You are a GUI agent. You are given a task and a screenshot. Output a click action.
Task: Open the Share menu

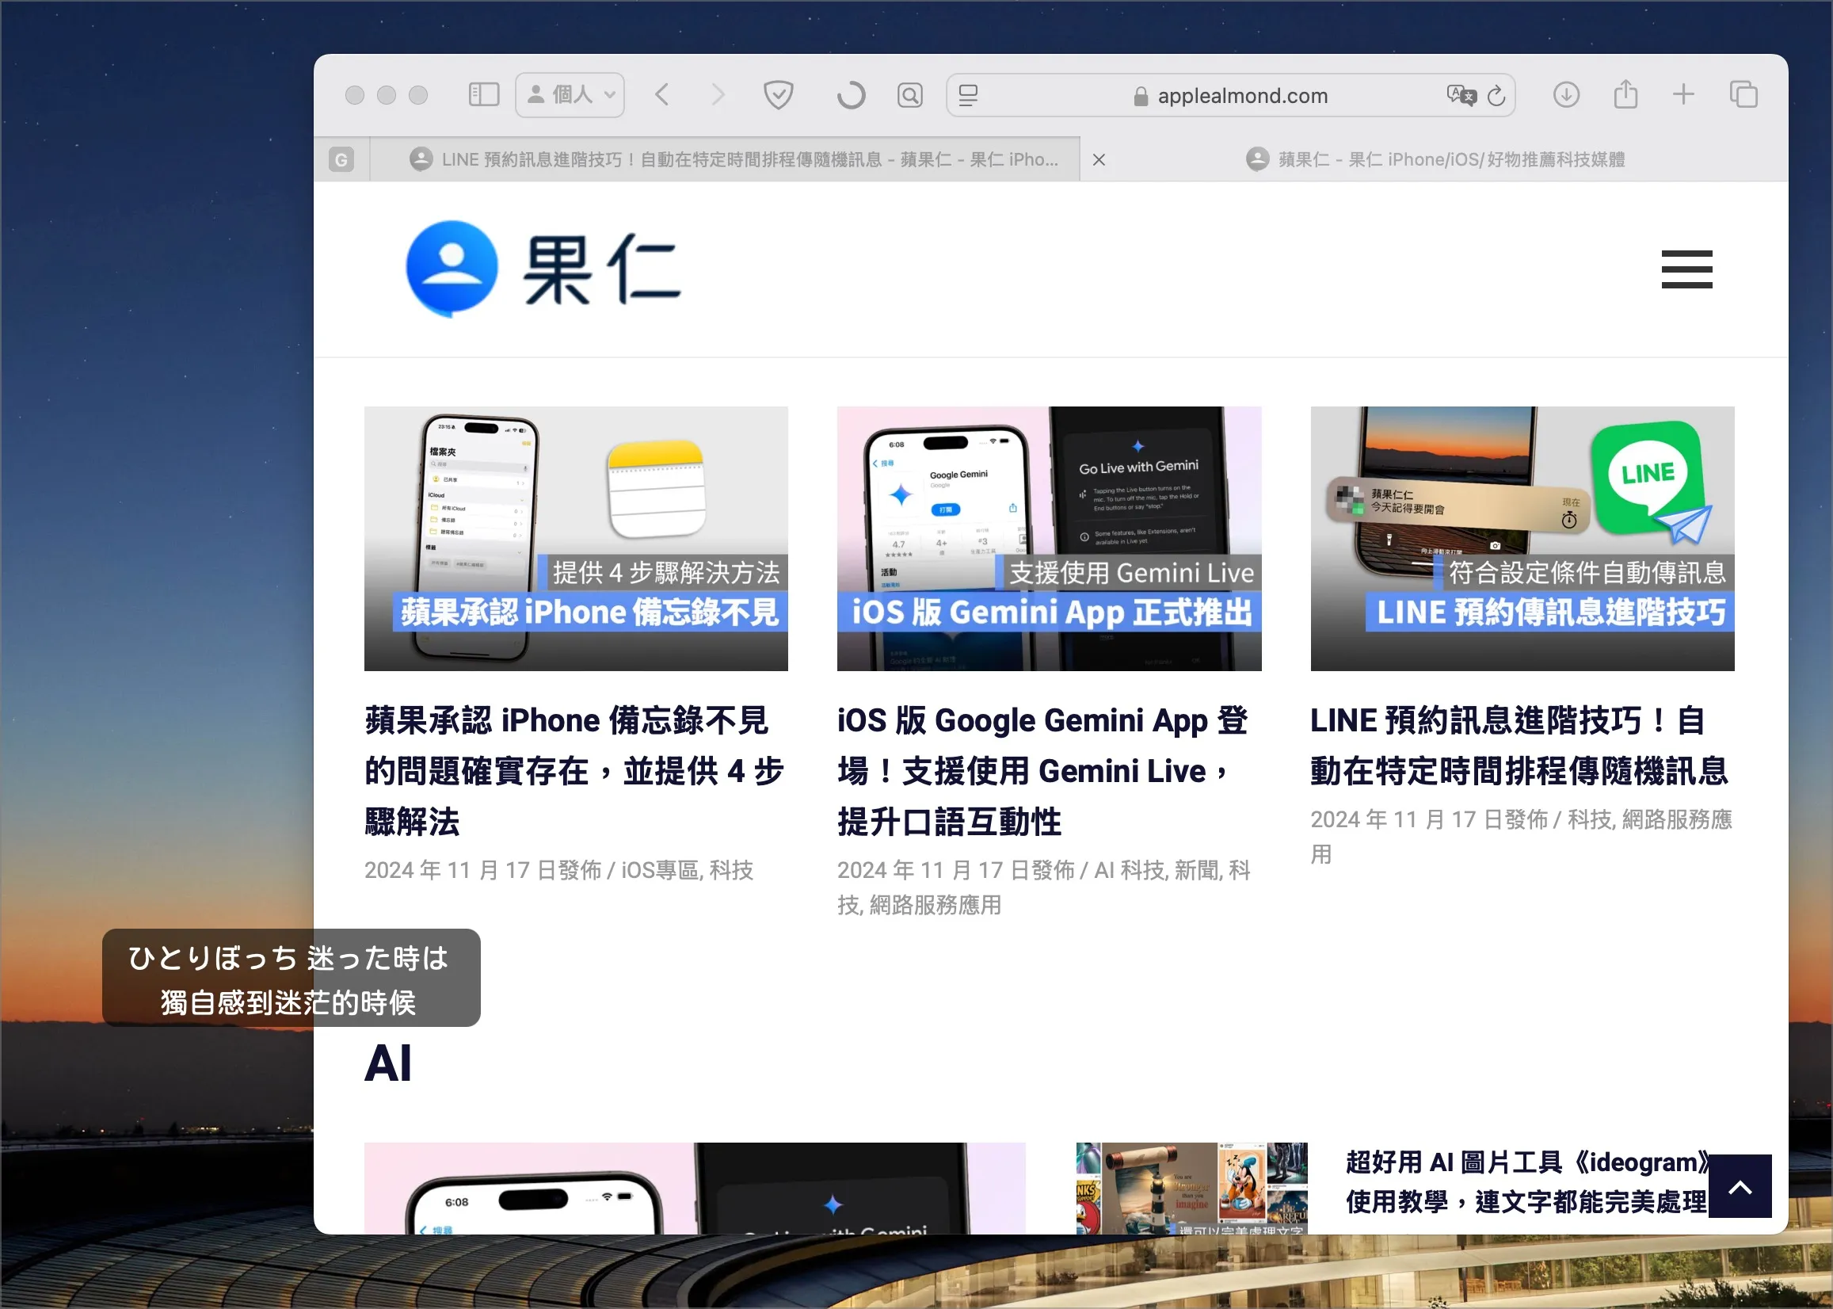[x=1625, y=94]
